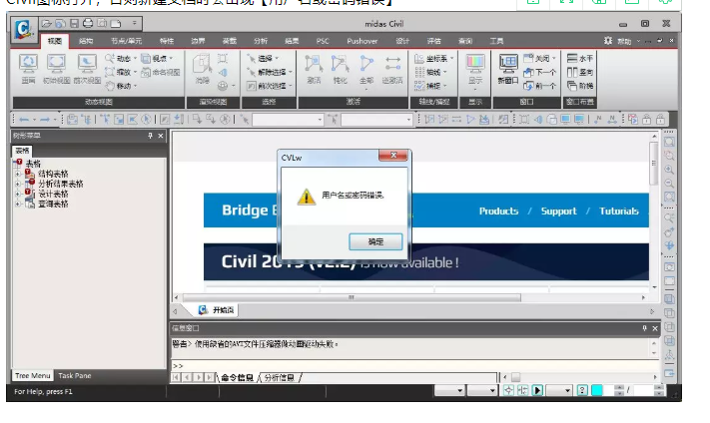Open the 工具 ribbon tab

[x=496, y=41]
